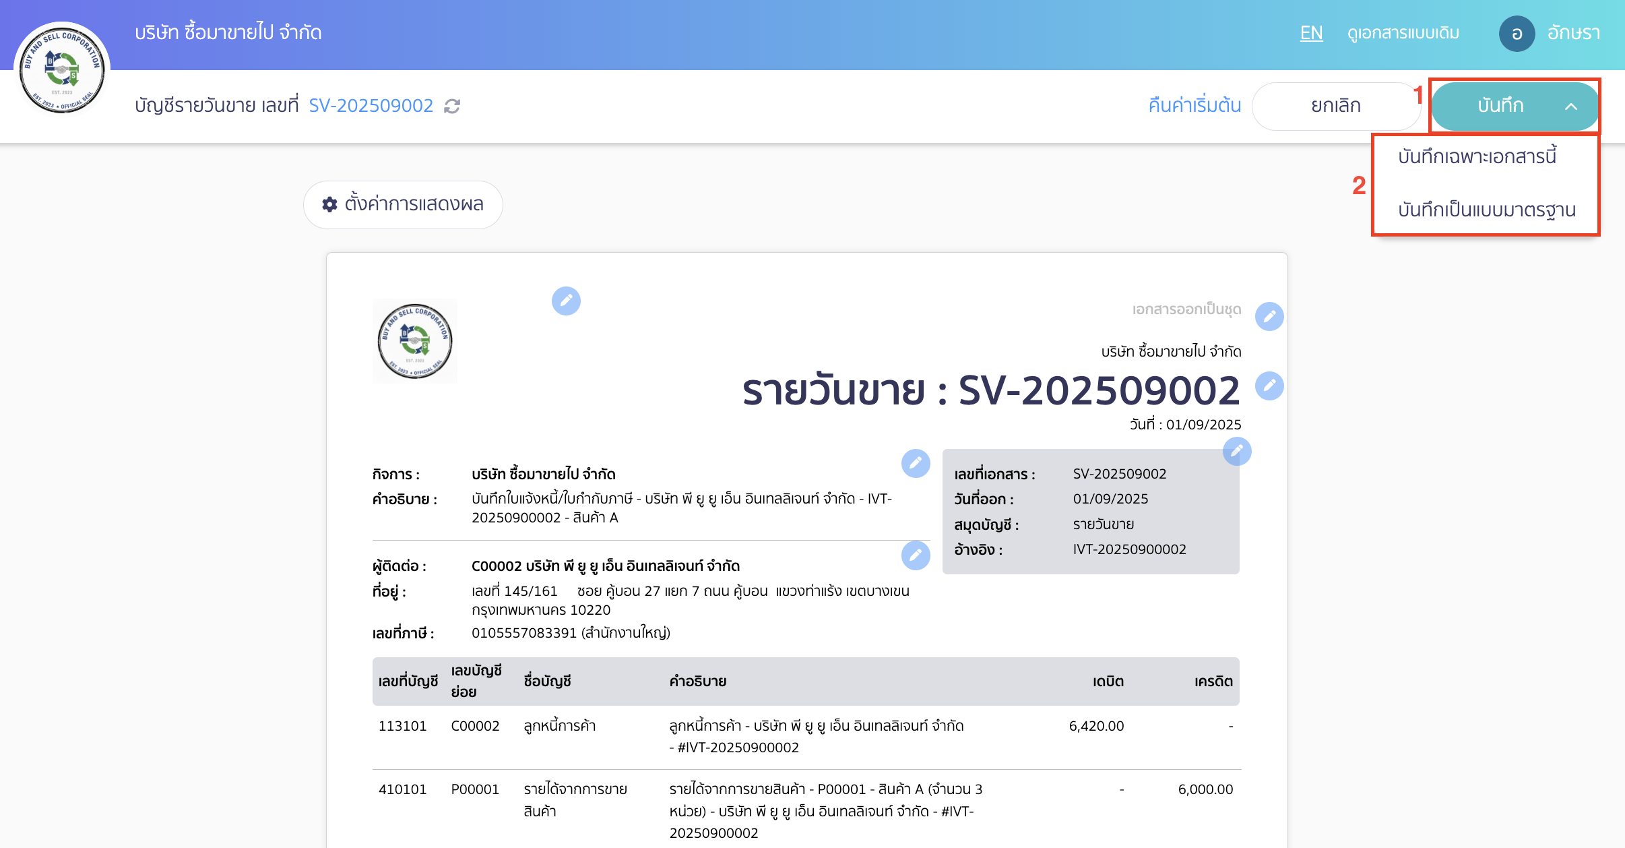1625x848 pixels.
Task: Switch language to EN
Action: pyautogui.click(x=1310, y=32)
